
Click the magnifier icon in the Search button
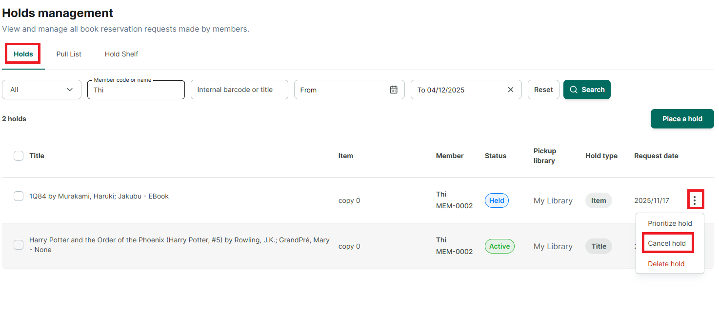(574, 90)
